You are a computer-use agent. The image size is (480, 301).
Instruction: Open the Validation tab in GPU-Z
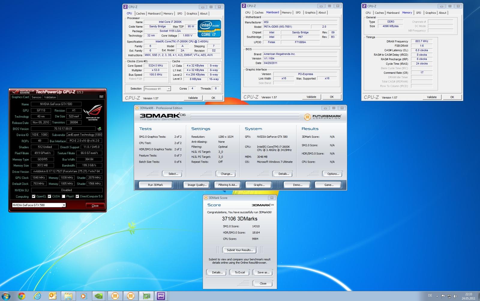[x=50, y=97]
